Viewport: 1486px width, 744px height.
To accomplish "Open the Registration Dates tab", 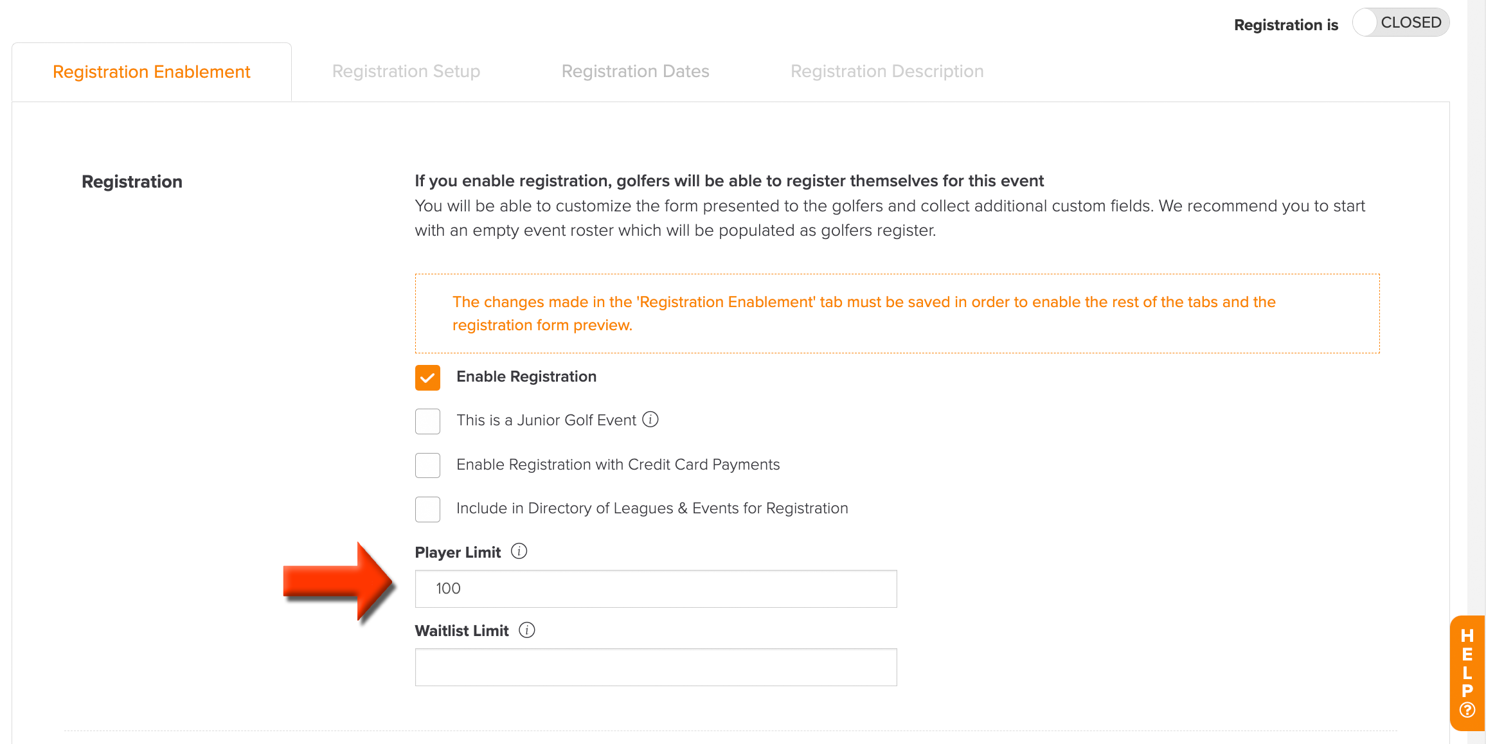I will (635, 71).
